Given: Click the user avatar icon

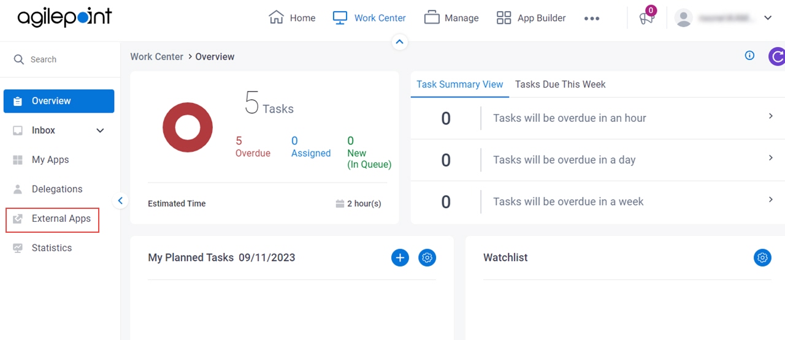Looking at the screenshot, I should pyautogui.click(x=683, y=18).
